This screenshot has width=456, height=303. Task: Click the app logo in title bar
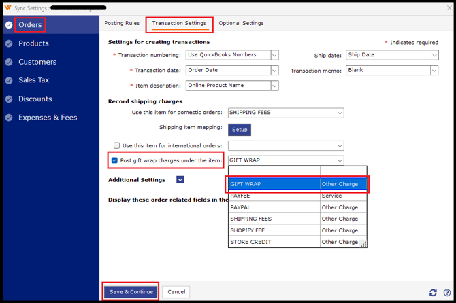pyautogui.click(x=6, y=7)
